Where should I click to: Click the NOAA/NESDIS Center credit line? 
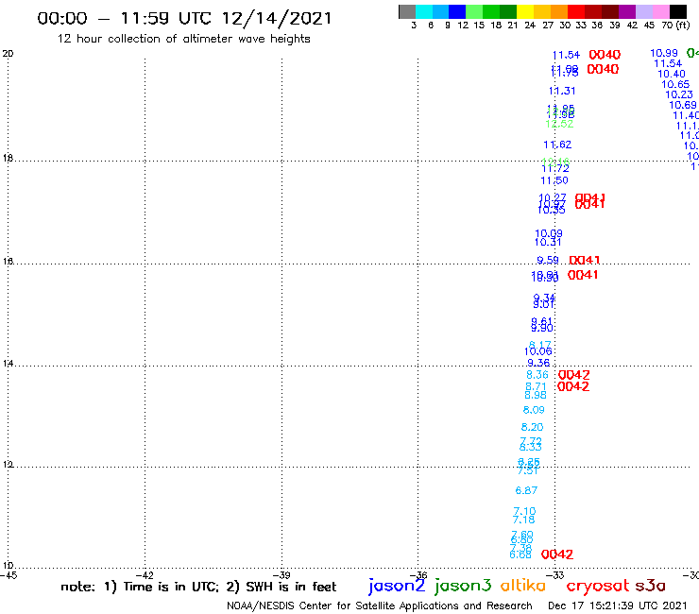click(380, 605)
